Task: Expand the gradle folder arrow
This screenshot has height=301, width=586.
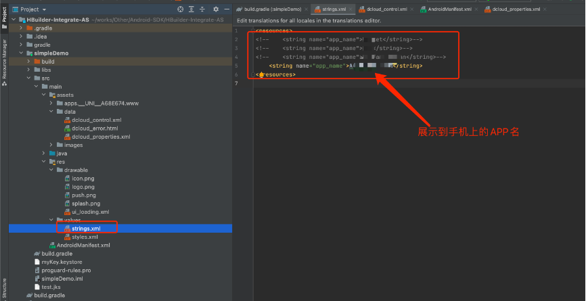Action: pyautogui.click(x=22, y=45)
